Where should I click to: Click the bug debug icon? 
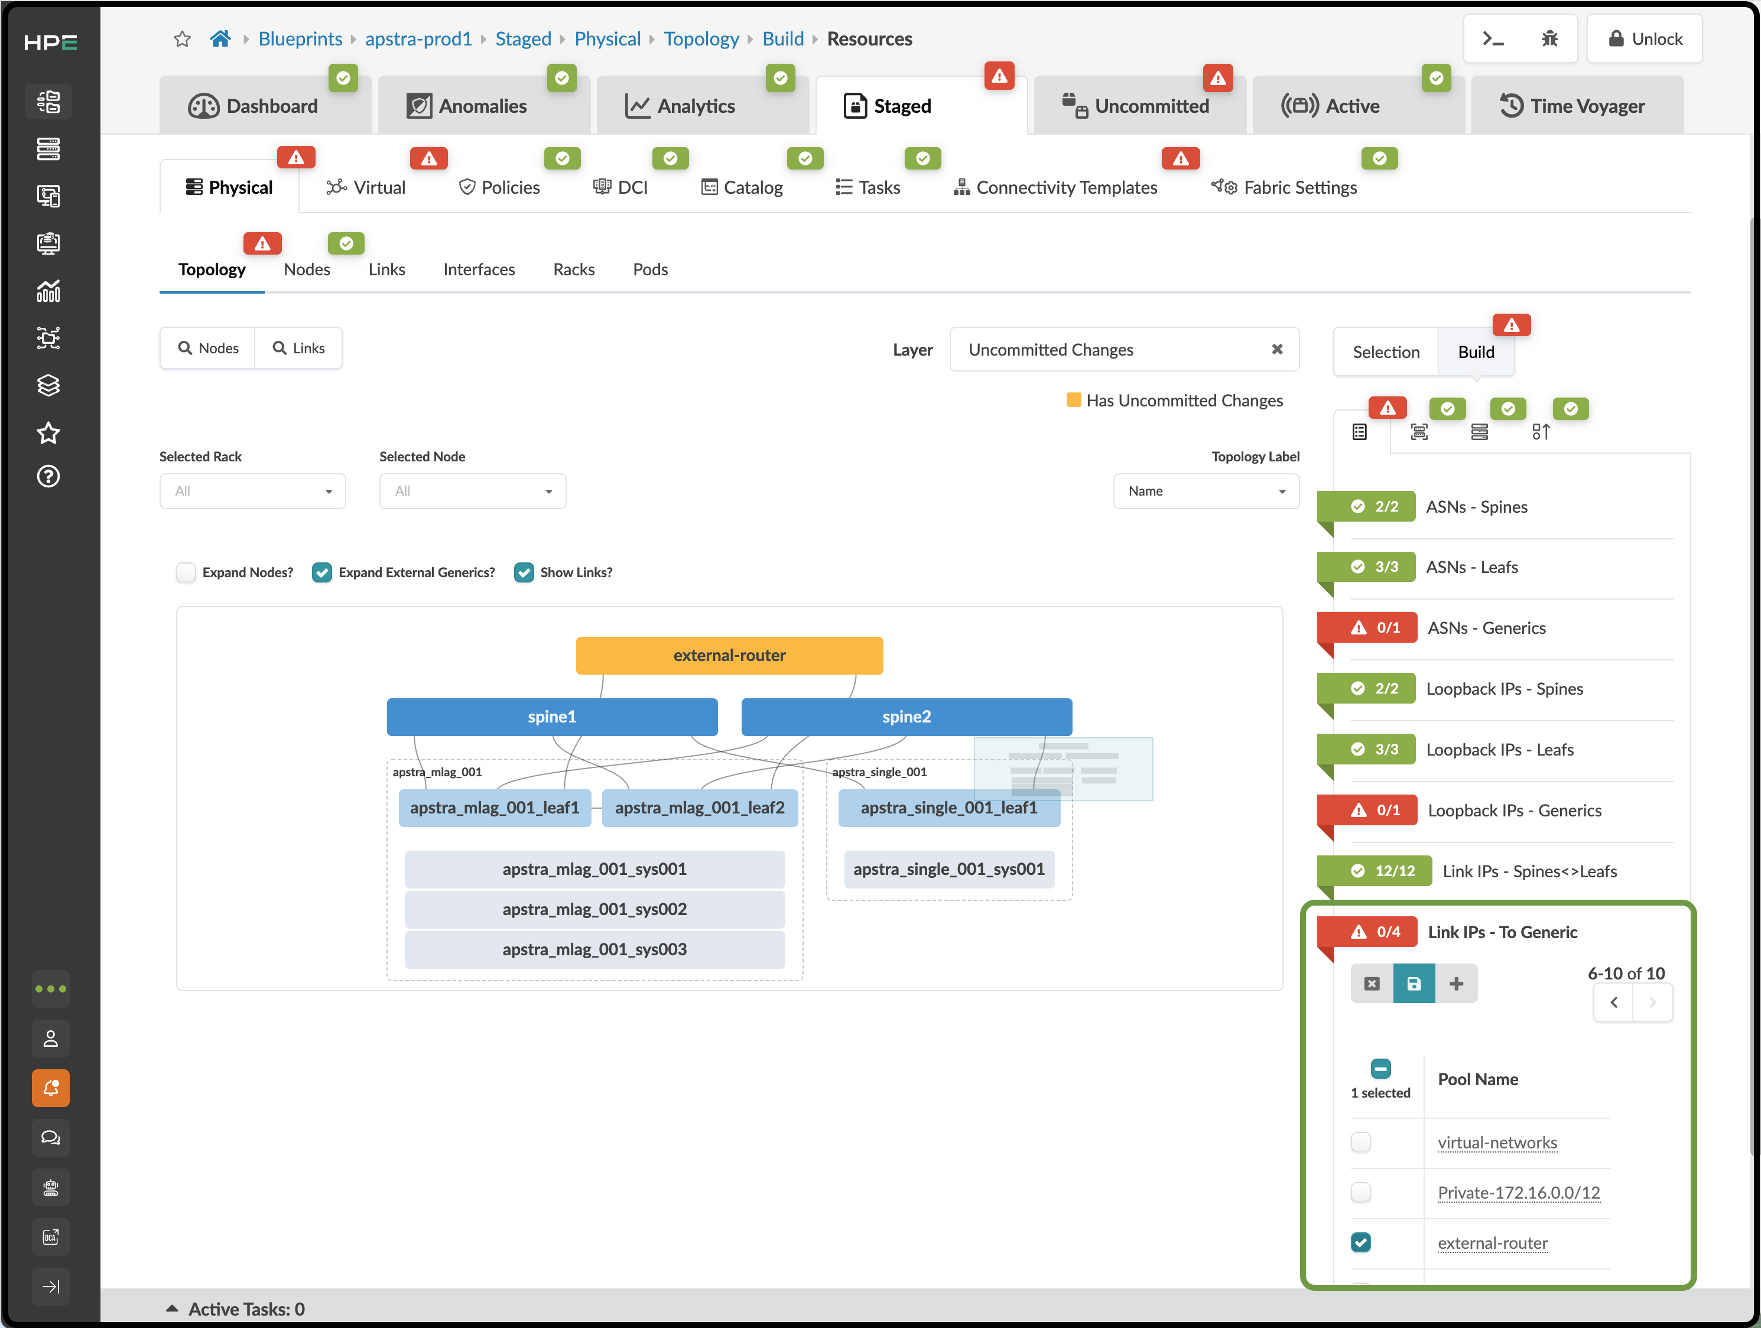(x=1549, y=38)
